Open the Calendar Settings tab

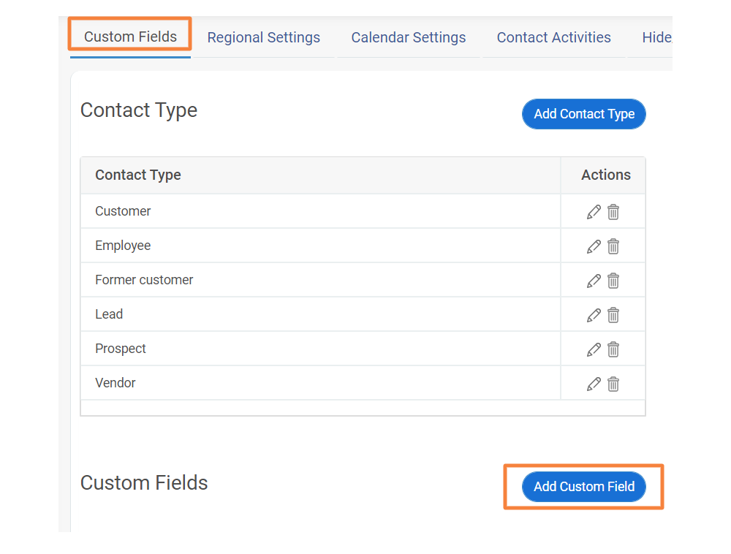click(x=409, y=37)
